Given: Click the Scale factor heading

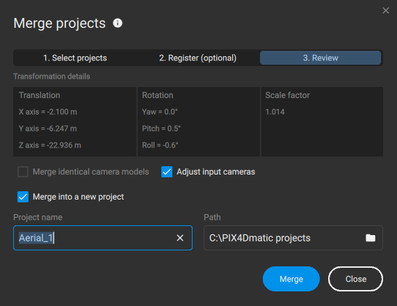Looking at the screenshot, I should (287, 95).
